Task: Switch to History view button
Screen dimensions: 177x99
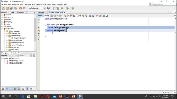Action: point(47,16)
